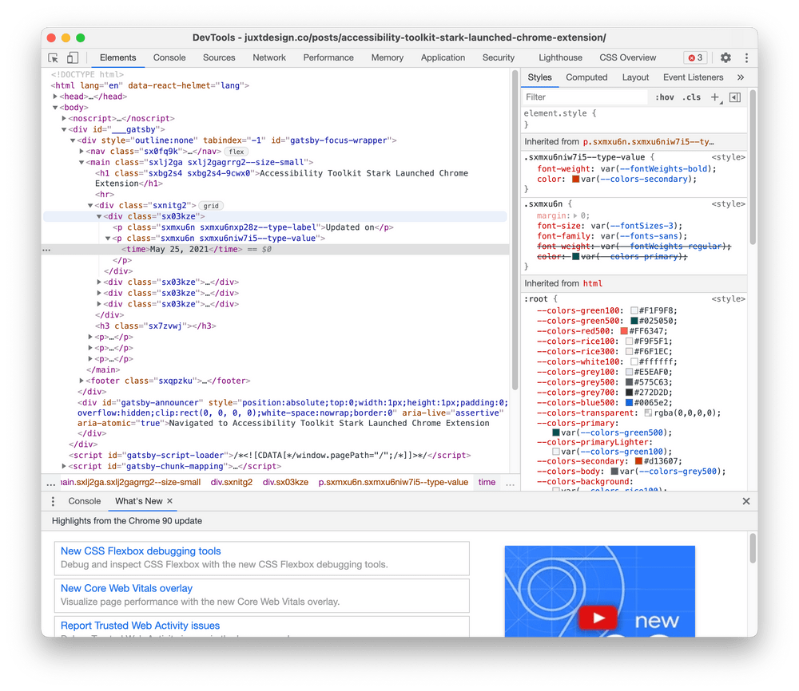Image resolution: width=799 pixels, height=691 pixels.
Task: Open the New CSS Flexbox debugging tools link
Action: pos(141,551)
